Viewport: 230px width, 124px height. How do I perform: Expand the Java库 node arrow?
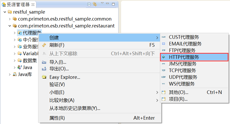(x=10, y=74)
